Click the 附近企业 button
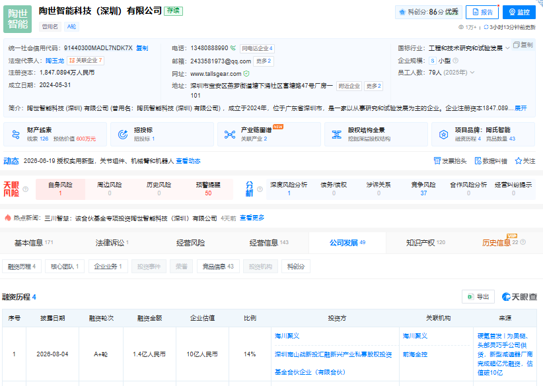Viewport: 543px width, 386px height. coord(349,86)
